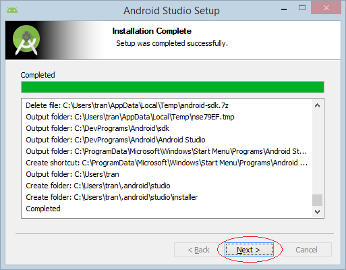Click the scrollbar thumb in the log
This screenshot has height=270, width=346.
tap(317, 200)
